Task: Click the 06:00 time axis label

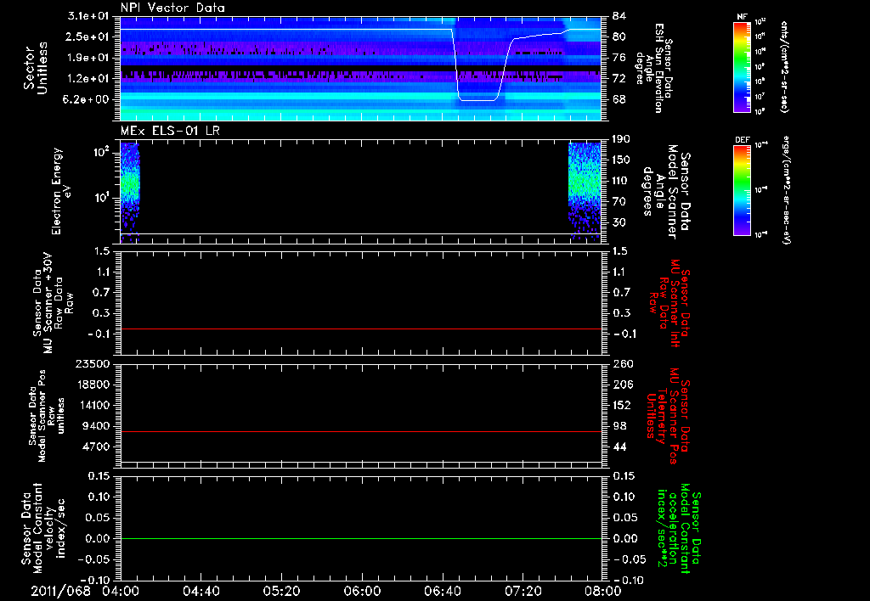Action: click(362, 591)
